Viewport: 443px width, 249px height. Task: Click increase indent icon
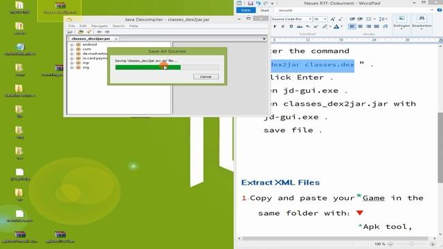click(360, 19)
